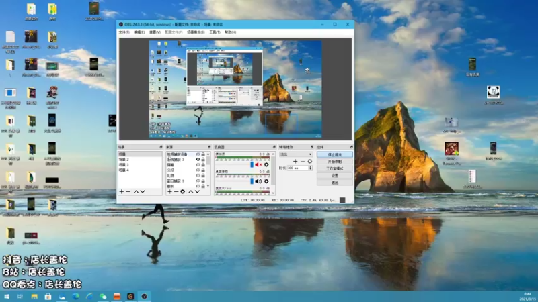This screenshot has height=302, width=538.
Task: Open gear settings for the 桌面音频 channel
Action: [266, 181]
